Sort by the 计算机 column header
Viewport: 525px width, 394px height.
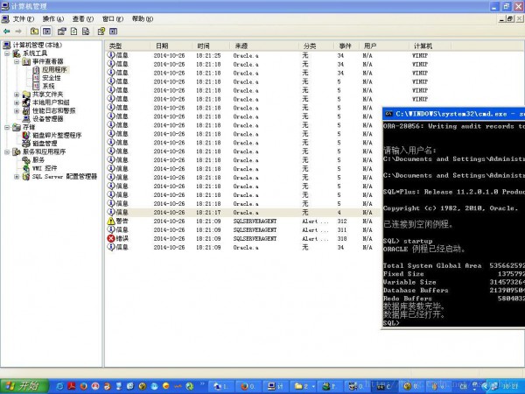430,46
